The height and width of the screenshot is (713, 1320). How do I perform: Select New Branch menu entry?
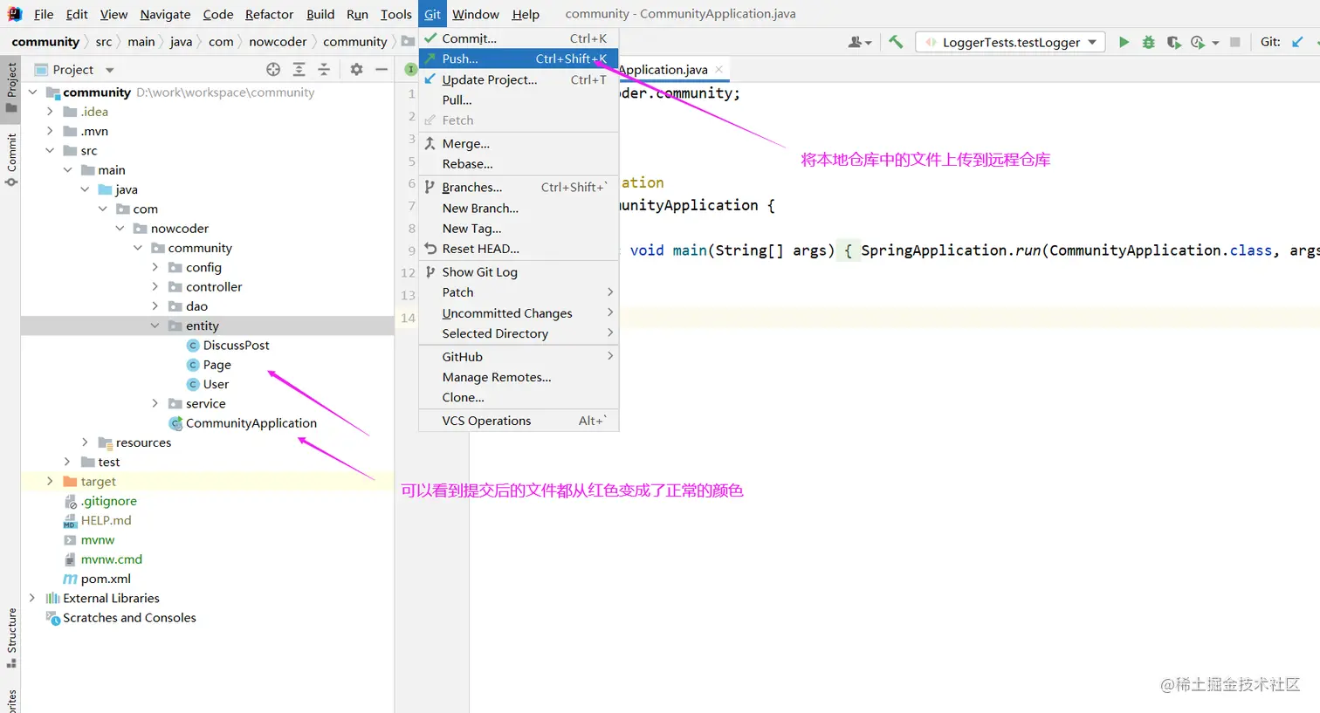[x=519, y=208]
